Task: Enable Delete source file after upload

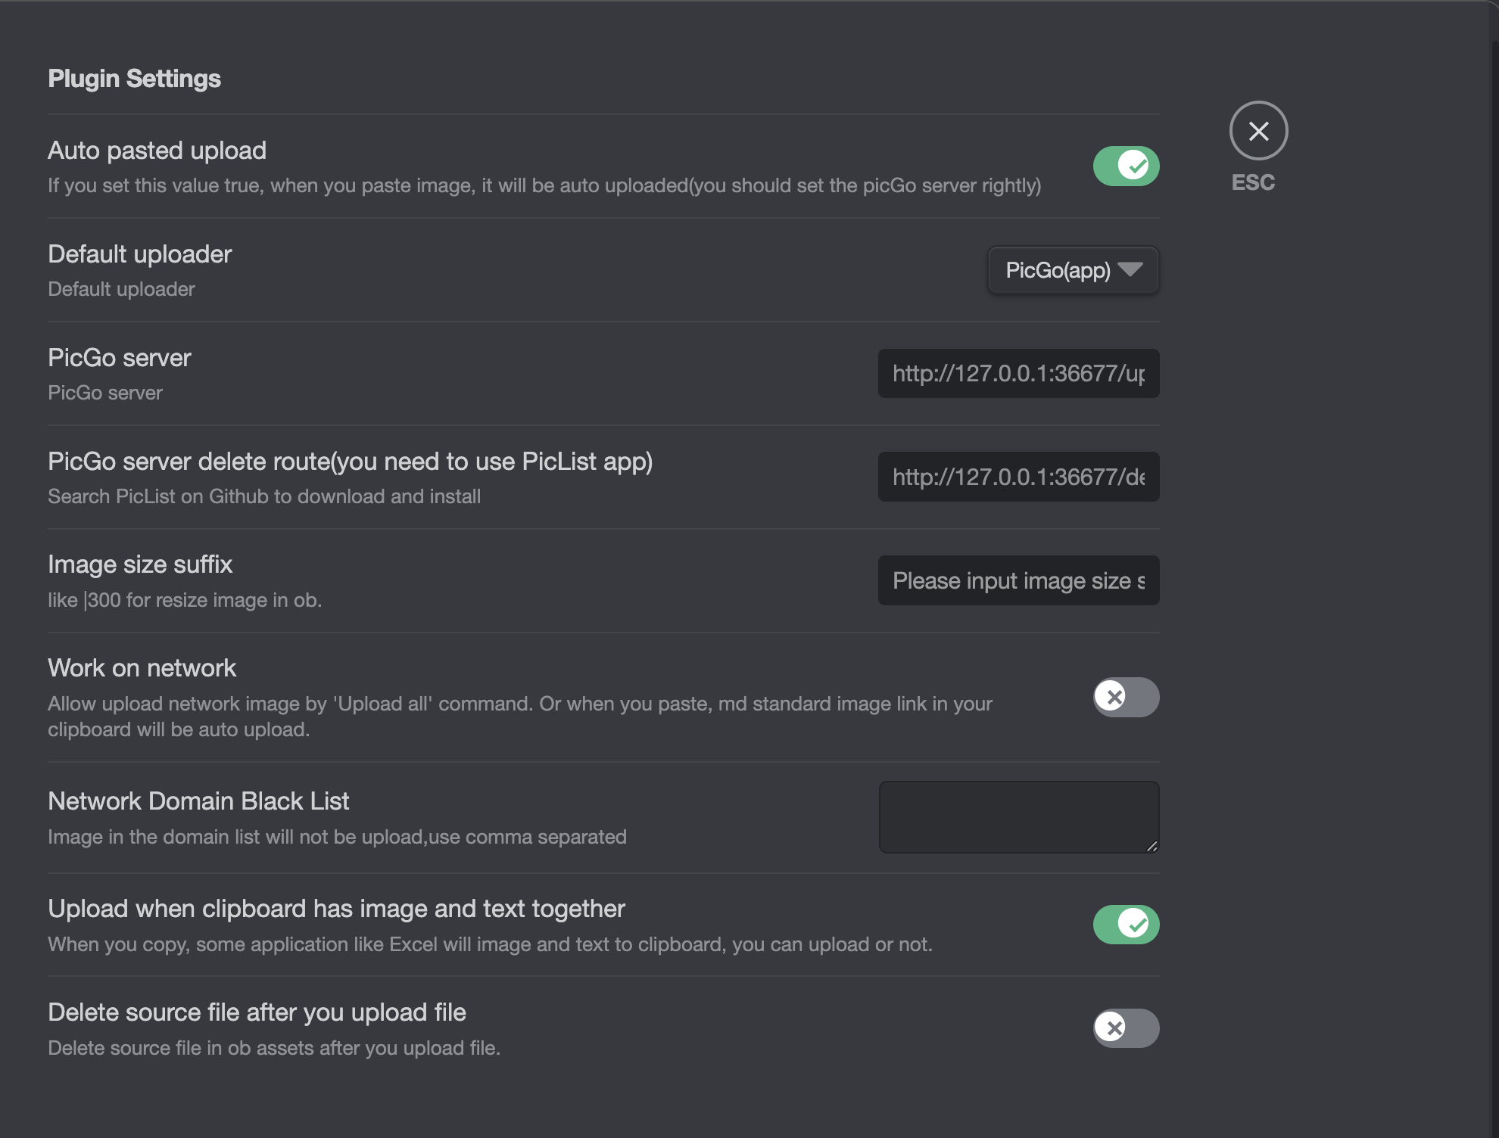Action: 1126,1028
